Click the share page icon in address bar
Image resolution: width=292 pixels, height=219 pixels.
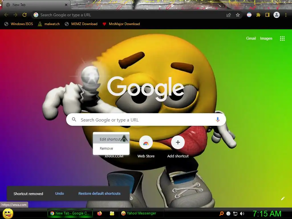(x=229, y=15)
